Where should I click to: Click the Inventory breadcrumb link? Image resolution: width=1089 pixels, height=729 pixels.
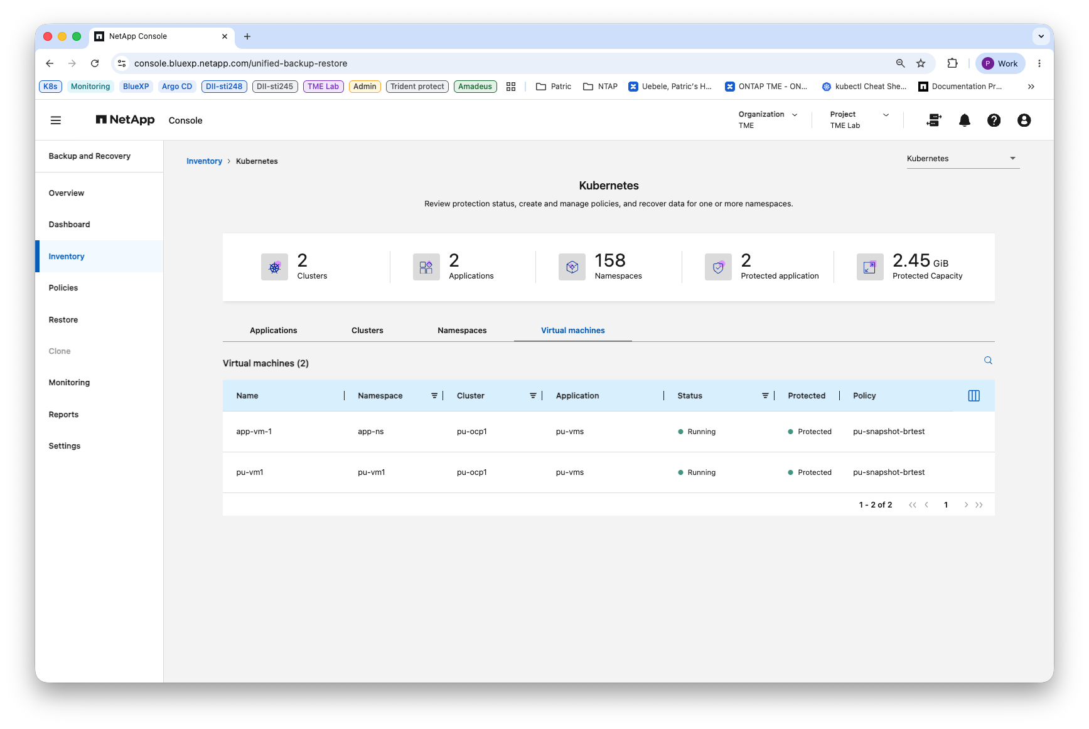204,161
